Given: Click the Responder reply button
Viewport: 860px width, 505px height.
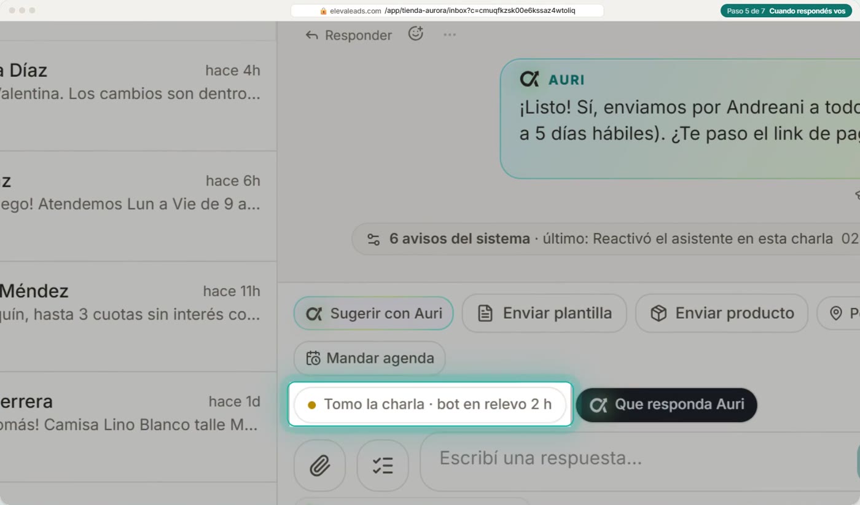Looking at the screenshot, I should click(348, 36).
